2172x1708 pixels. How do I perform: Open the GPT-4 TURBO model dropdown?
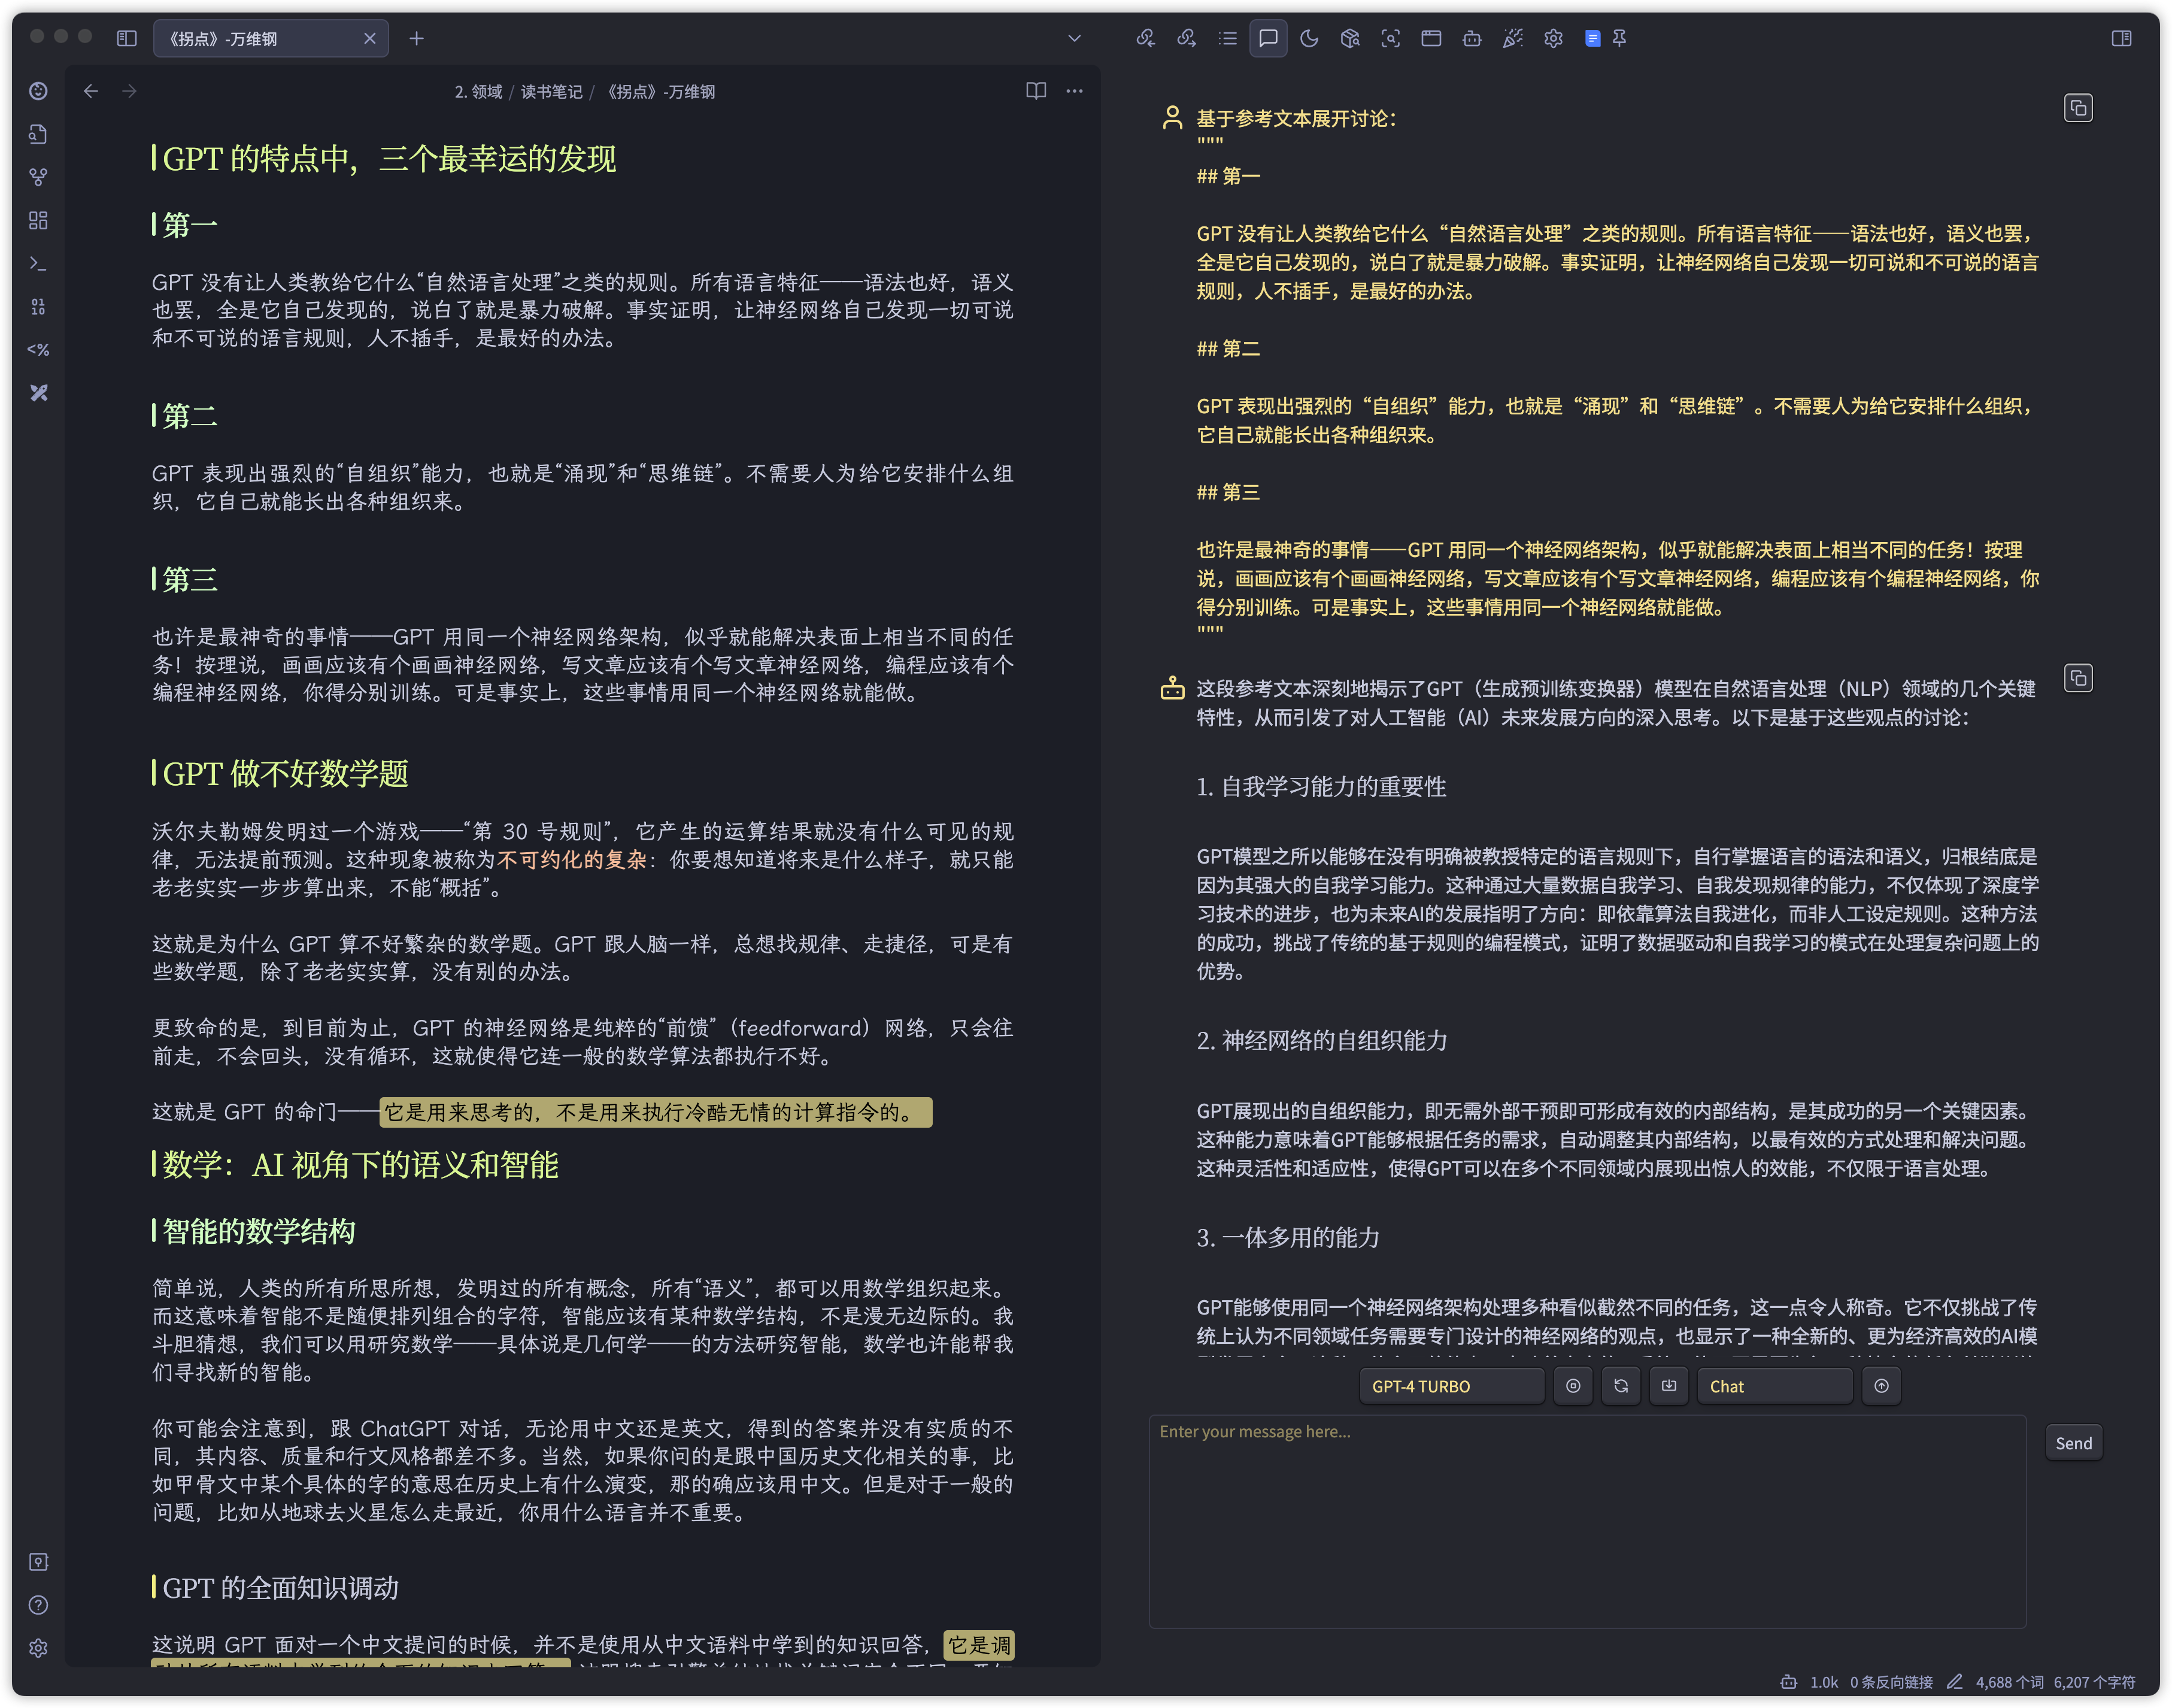(x=1451, y=1386)
